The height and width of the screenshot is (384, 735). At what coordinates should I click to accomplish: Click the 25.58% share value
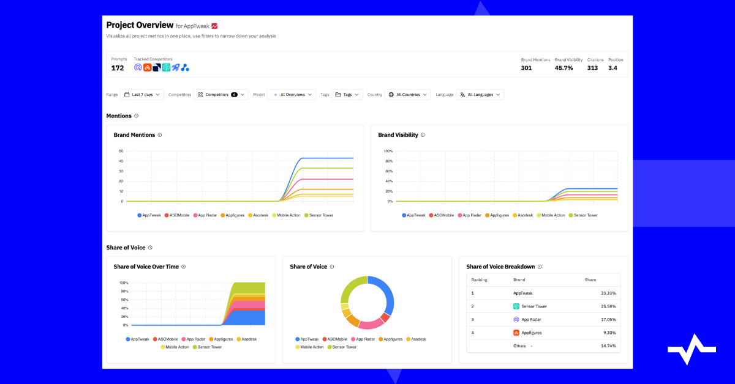pos(608,306)
